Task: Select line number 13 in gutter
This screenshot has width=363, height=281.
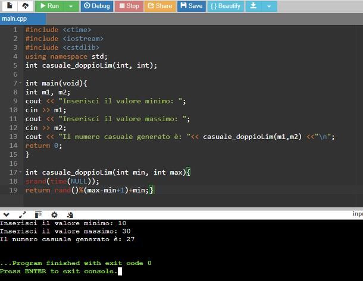Action: tap(14, 137)
